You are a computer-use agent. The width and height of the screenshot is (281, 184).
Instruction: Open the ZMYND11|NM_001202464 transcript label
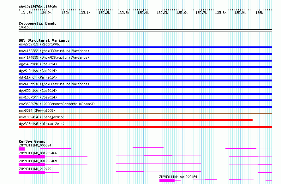pos(178,177)
